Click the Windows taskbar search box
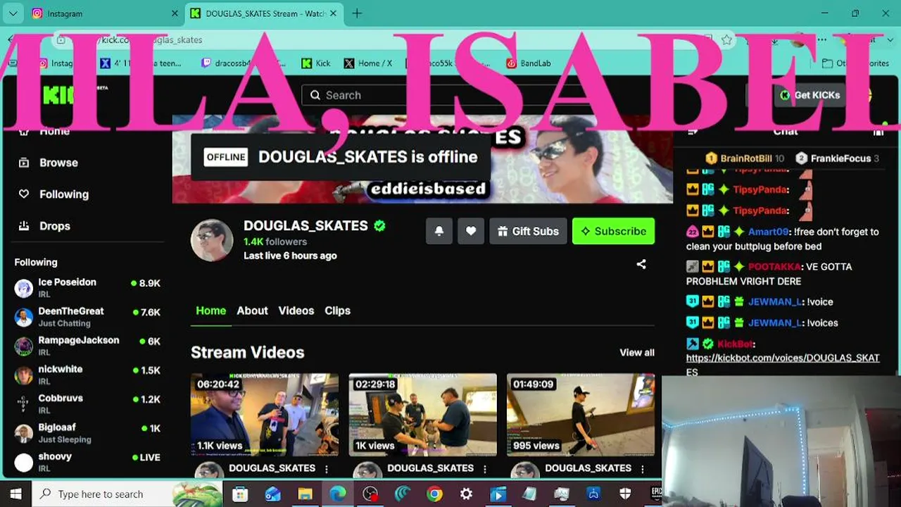The height and width of the screenshot is (507, 901). coord(127,494)
